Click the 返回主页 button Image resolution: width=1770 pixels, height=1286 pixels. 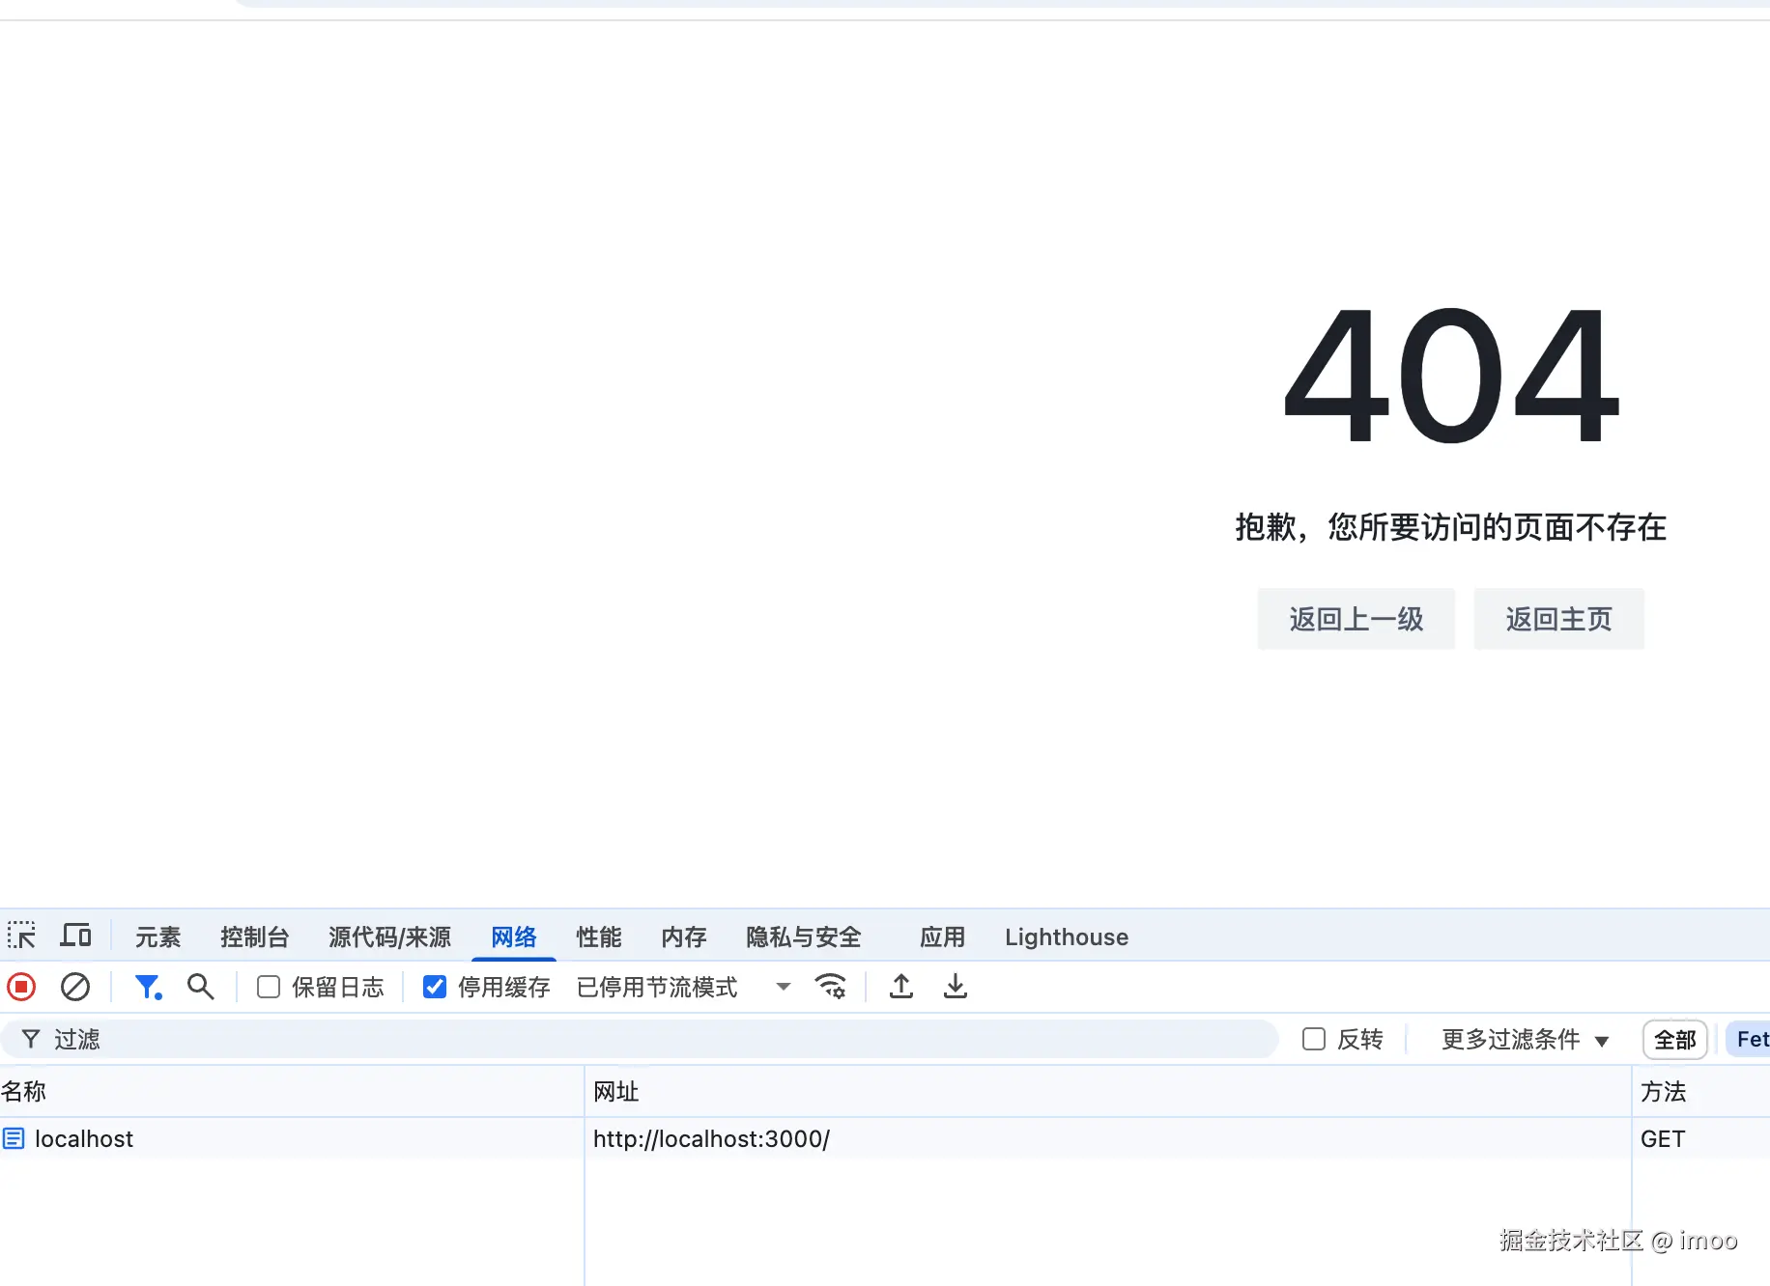1558,619
